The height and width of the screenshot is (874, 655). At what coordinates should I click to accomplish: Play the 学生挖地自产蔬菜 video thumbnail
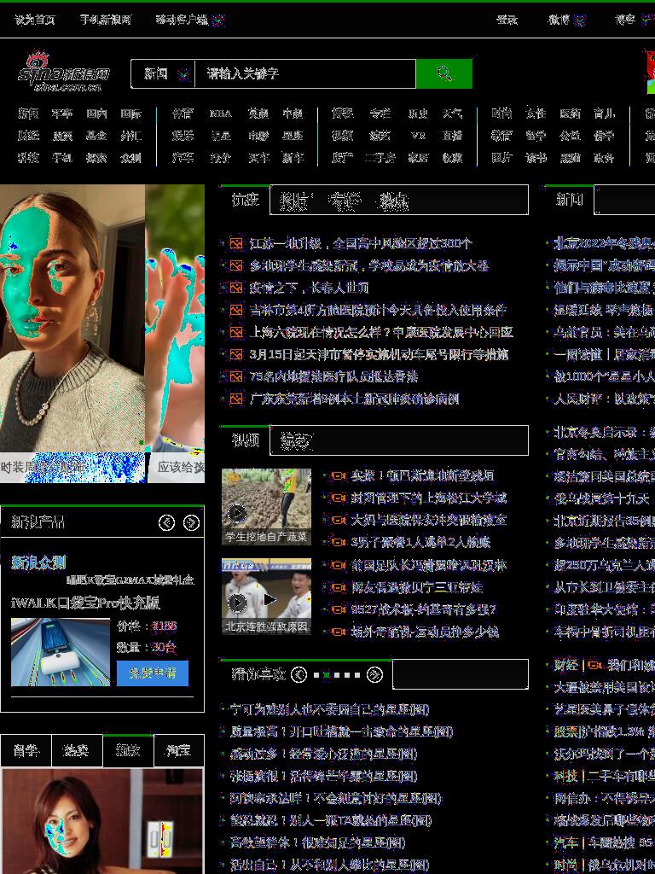tap(266, 507)
